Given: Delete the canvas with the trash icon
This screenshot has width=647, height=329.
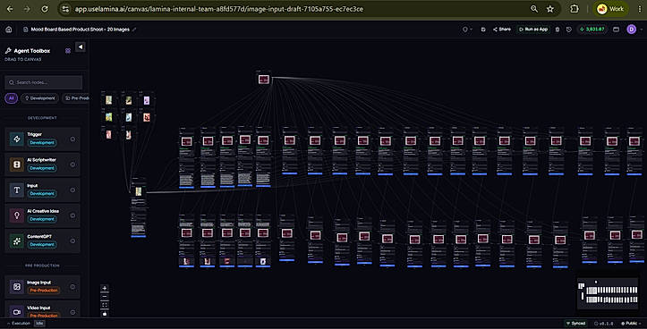Looking at the screenshot, I should (x=557, y=30).
